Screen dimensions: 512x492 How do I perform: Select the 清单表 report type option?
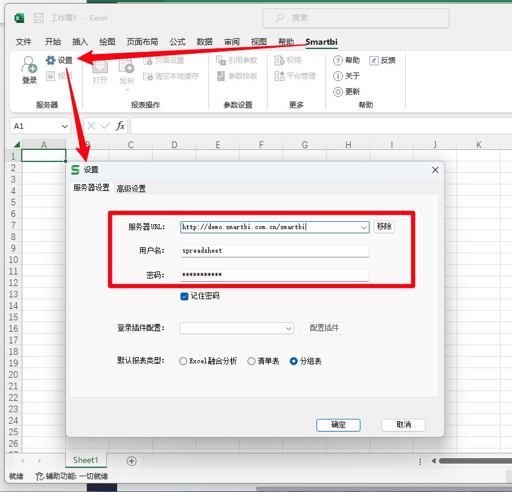[x=251, y=361]
